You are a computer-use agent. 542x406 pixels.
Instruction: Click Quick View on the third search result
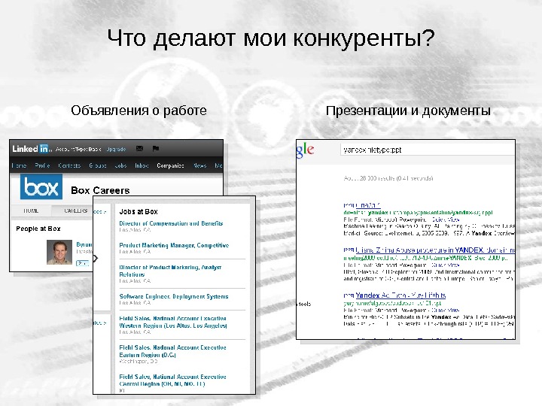(445, 310)
